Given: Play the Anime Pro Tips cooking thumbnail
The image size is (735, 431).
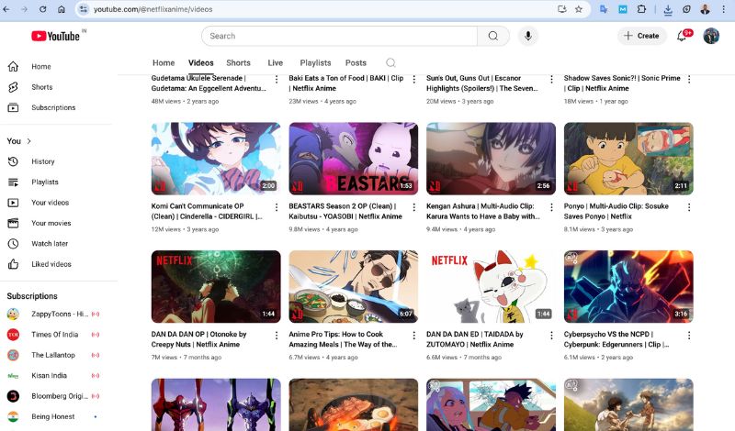Looking at the screenshot, I should tap(354, 286).
